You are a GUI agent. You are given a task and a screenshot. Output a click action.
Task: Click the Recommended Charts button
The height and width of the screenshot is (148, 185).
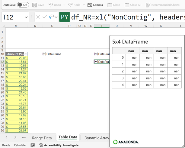click(x=162, y=5)
